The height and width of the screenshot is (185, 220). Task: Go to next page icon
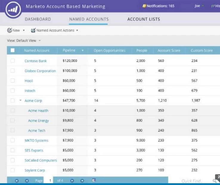[72, 181]
